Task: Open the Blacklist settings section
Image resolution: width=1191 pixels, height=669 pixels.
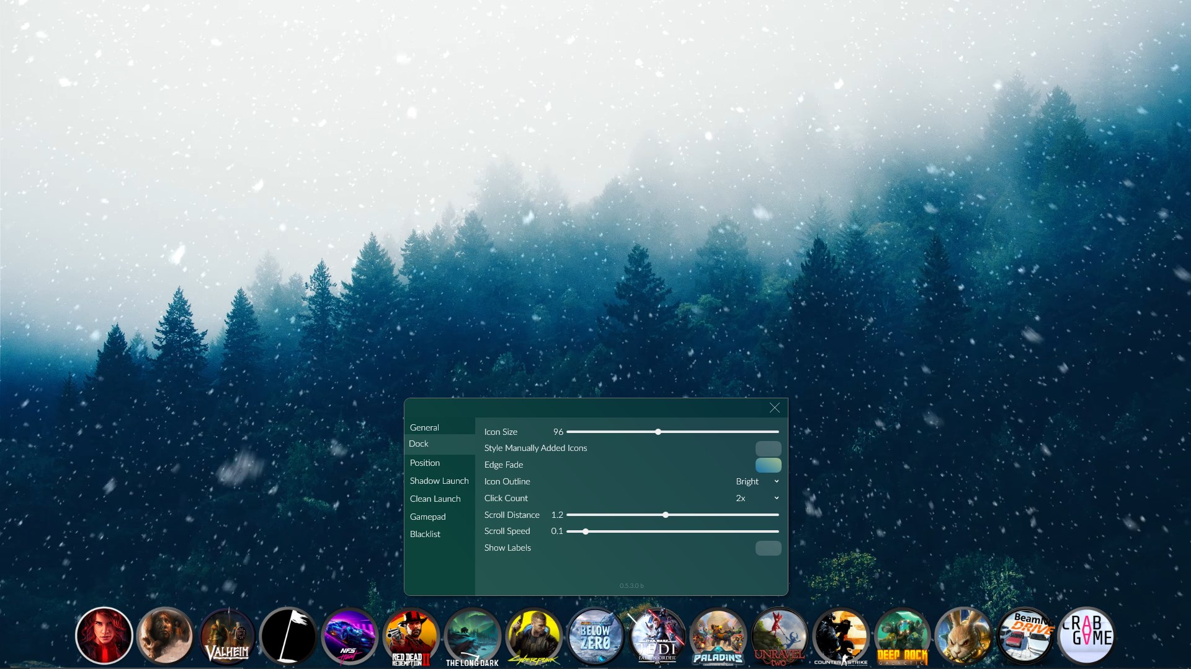Action: [x=425, y=534]
